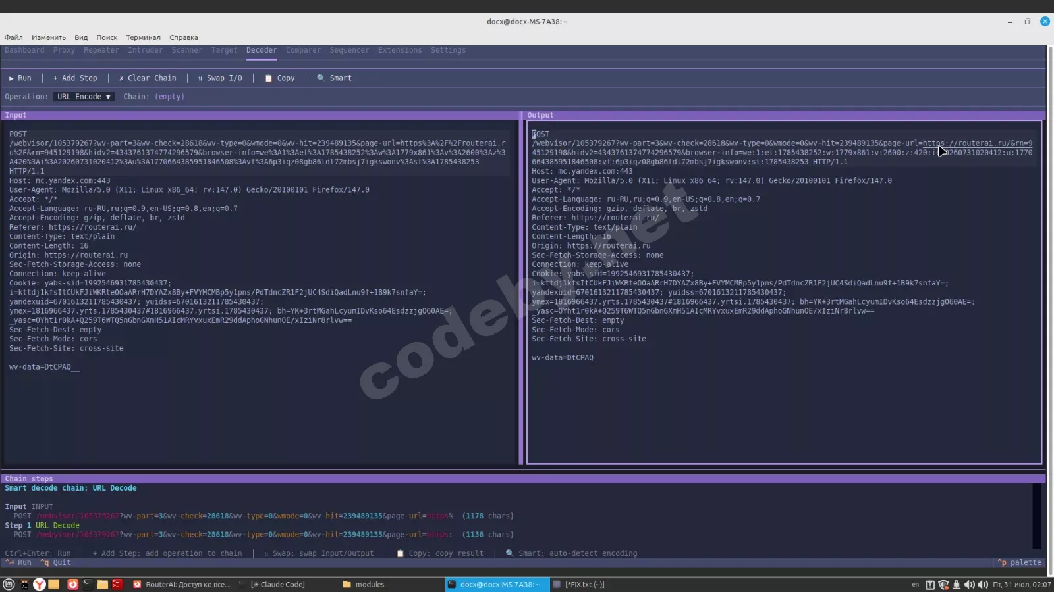Click Add Step in the toolbar
1054x592 pixels.
(x=75, y=78)
